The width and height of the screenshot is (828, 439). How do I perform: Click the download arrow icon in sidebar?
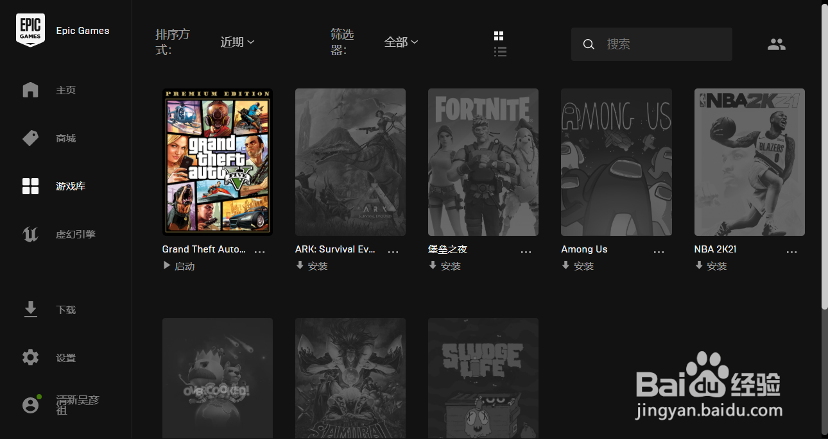click(30, 310)
